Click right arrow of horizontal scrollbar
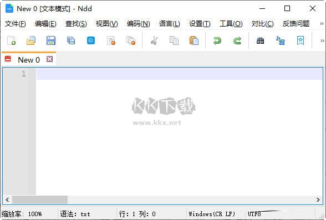 318,200
